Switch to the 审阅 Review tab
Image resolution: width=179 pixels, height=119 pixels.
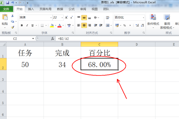(83, 9)
